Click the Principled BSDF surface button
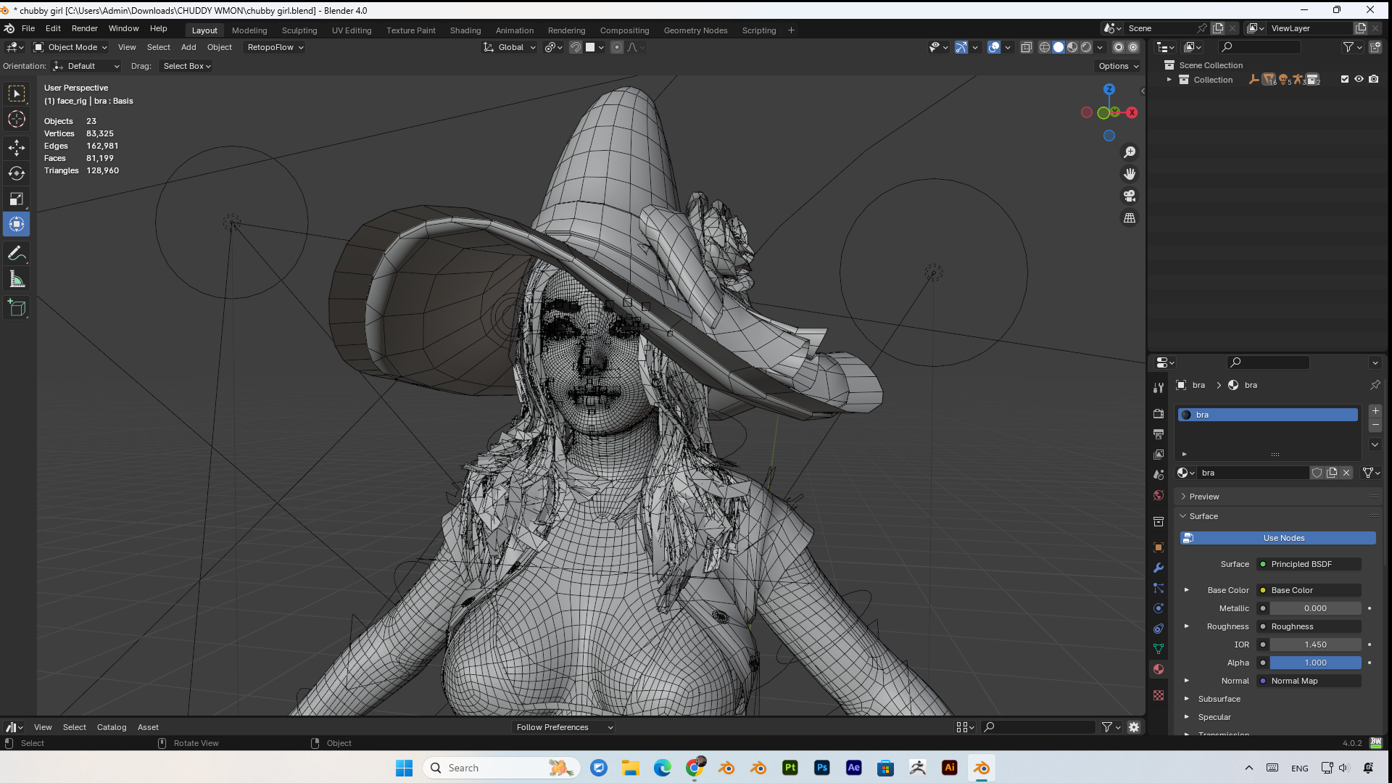Image resolution: width=1392 pixels, height=783 pixels. click(1307, 563)
